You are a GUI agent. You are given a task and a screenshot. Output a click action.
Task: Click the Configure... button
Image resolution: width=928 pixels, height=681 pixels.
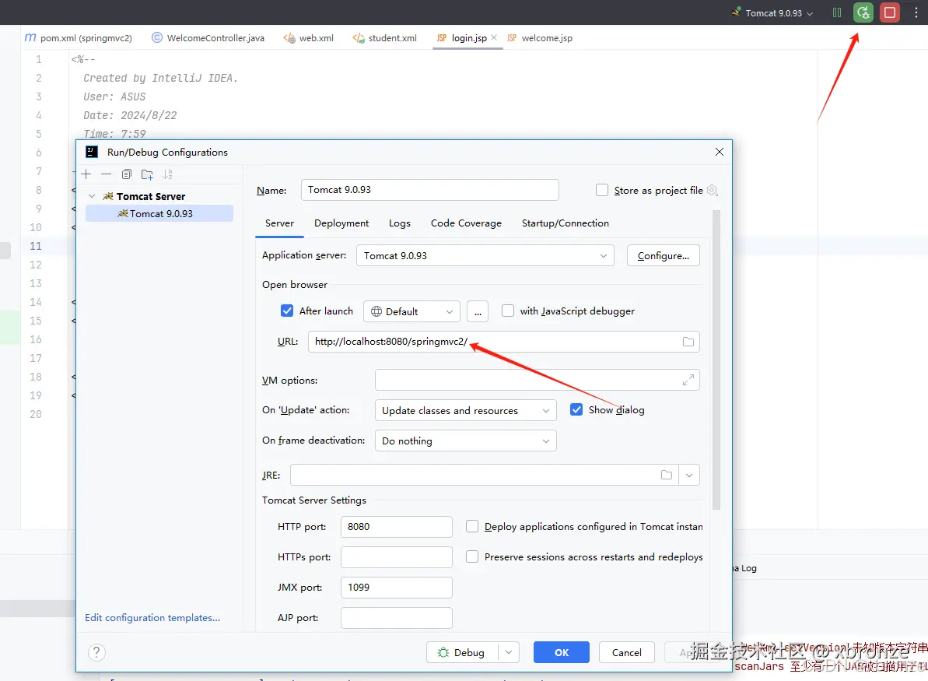click(663, 256)
